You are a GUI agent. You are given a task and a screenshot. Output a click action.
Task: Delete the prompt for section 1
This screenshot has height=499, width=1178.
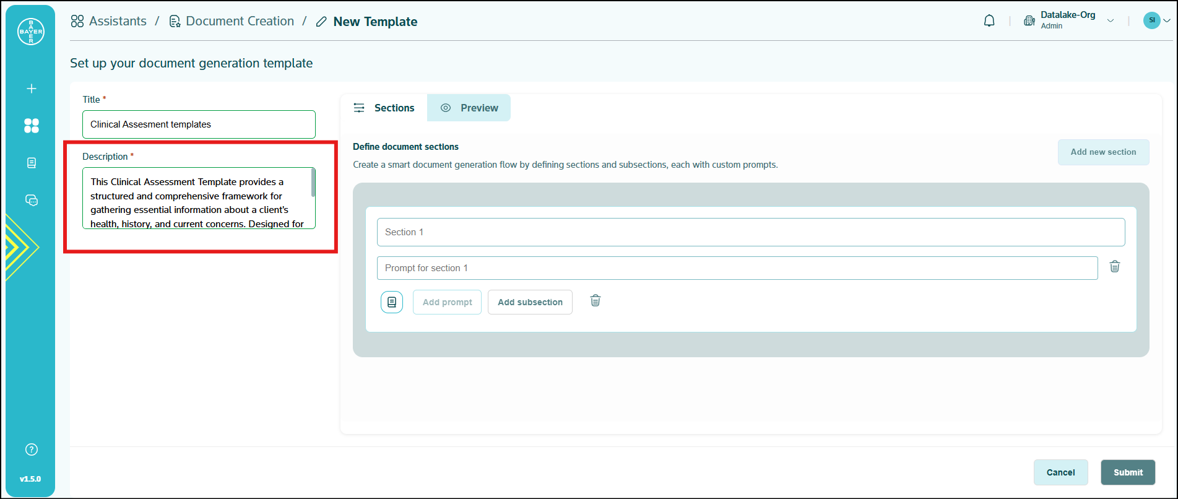click(x=1114, y=267)
